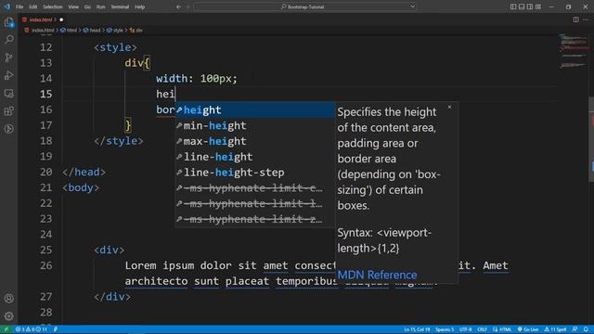Open the editor More Actions ellipsis
Image resolution: width=594 pixels, height=334 pixels.
[586, 19]
